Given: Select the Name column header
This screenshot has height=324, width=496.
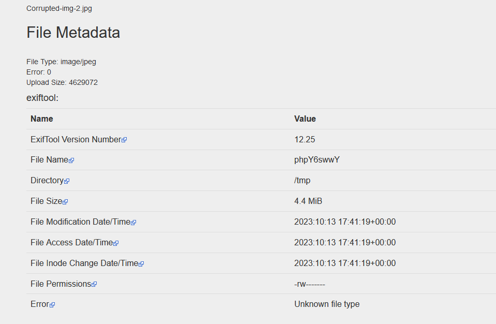Looking at the screenshot, I should pos(42,119).
